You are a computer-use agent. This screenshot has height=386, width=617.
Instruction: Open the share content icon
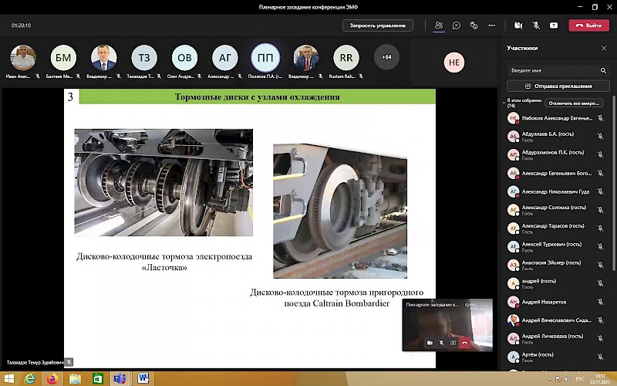[553, 25]
